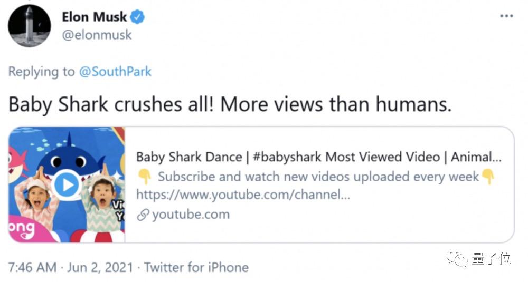
Task: Click the Elon Musk display name
Action: tap(95, 17)
